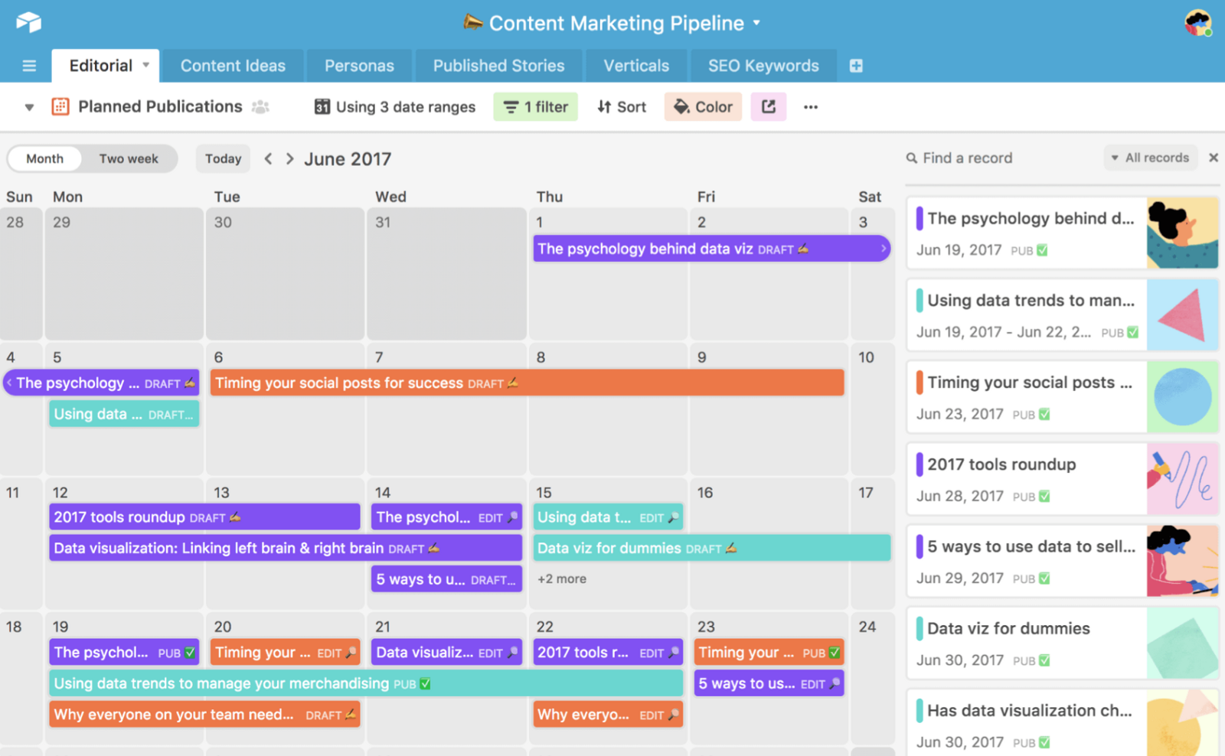Open the user profile avatar
1225x756 pixels.
(x=1197, y=23)
